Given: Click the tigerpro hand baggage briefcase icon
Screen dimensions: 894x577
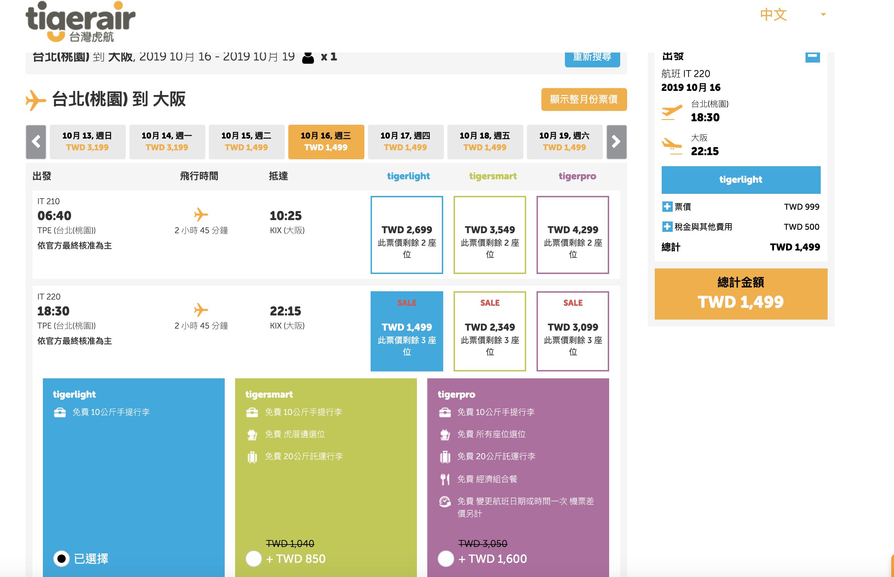Looking at the screenshot, I should tap(445, 413).
